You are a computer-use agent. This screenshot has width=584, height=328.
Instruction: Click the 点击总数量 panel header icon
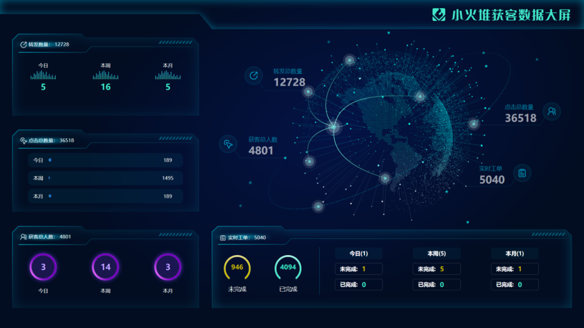(x=23, y=140)
